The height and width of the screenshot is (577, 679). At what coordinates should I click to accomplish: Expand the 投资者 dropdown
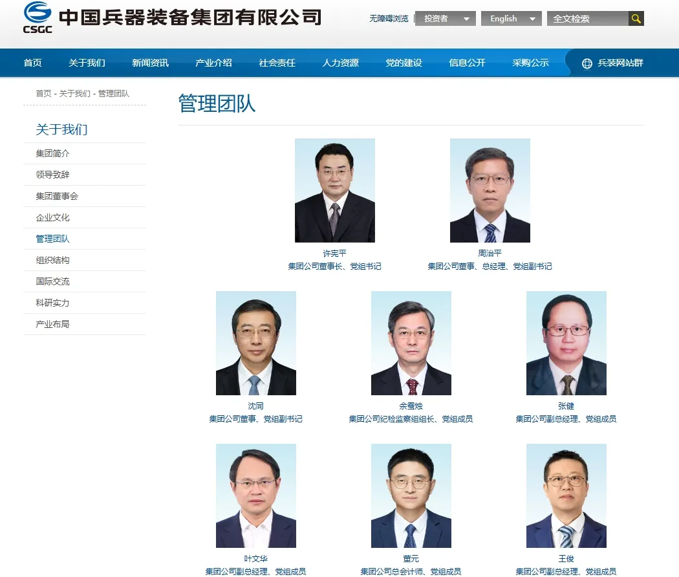445,19
